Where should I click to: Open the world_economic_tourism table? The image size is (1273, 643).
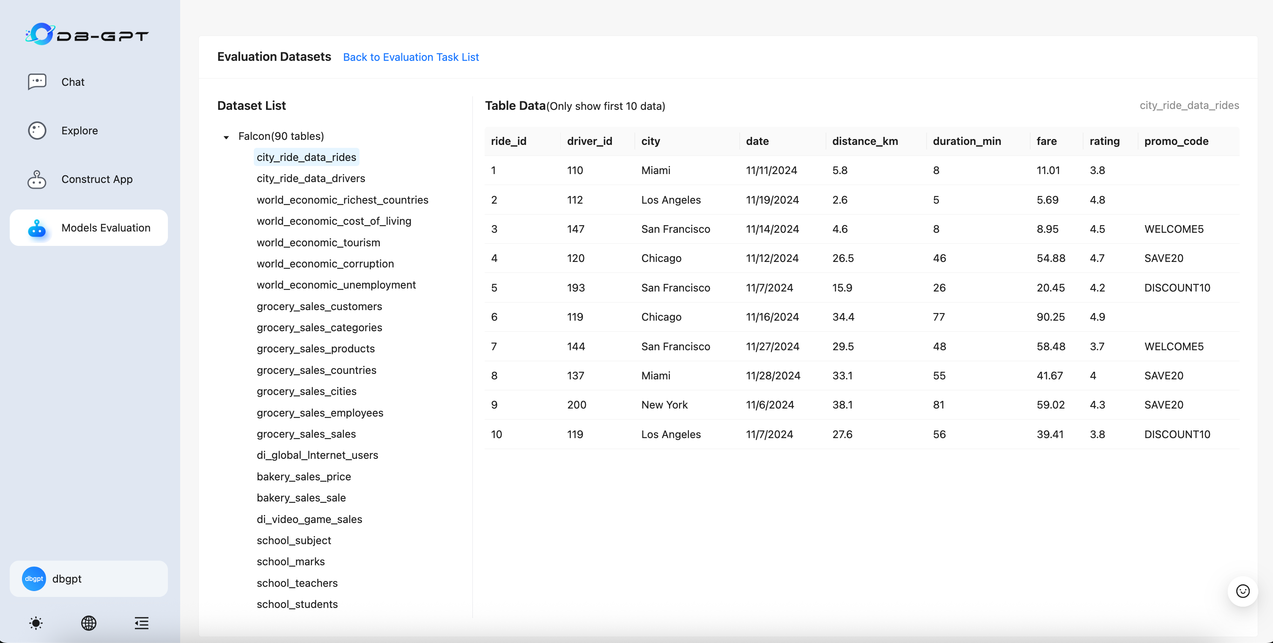[x=318, y=243]
